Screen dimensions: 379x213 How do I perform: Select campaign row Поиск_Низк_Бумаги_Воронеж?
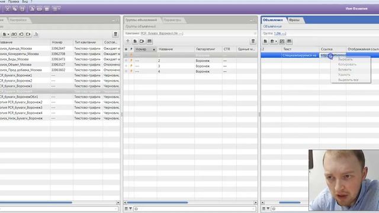[60, 118]
